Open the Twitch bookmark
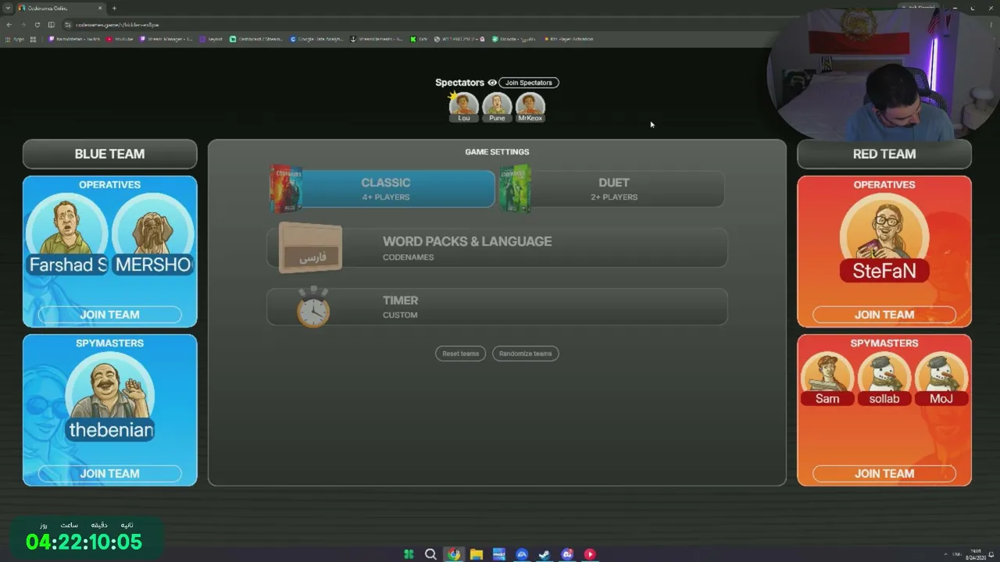This screenshot has height=562, width=1000. (75, 39)
